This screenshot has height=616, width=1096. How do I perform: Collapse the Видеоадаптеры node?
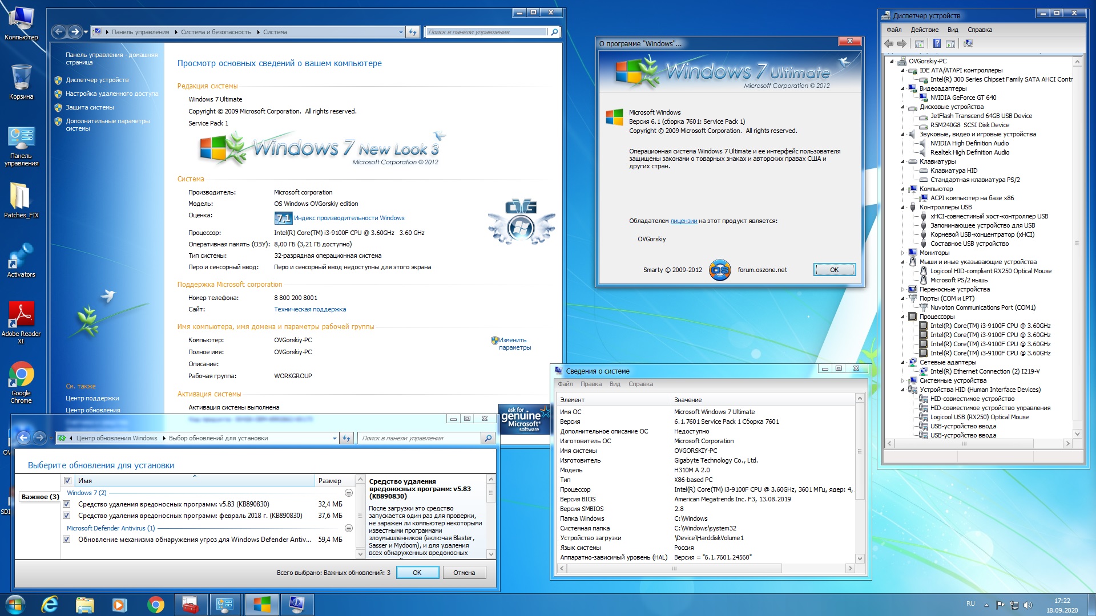click(x=903, y=89)
